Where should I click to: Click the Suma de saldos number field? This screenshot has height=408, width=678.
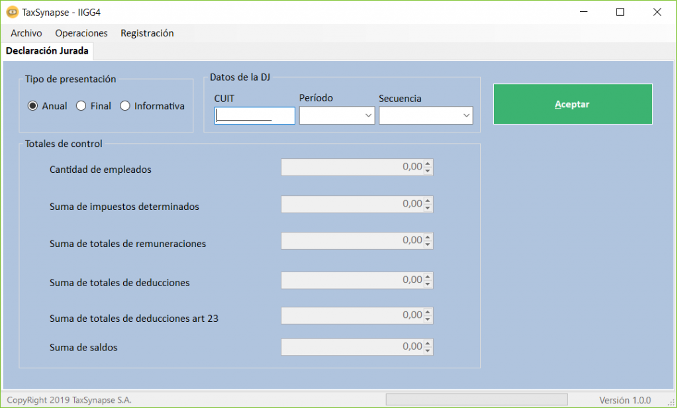[x=352, y=347]
